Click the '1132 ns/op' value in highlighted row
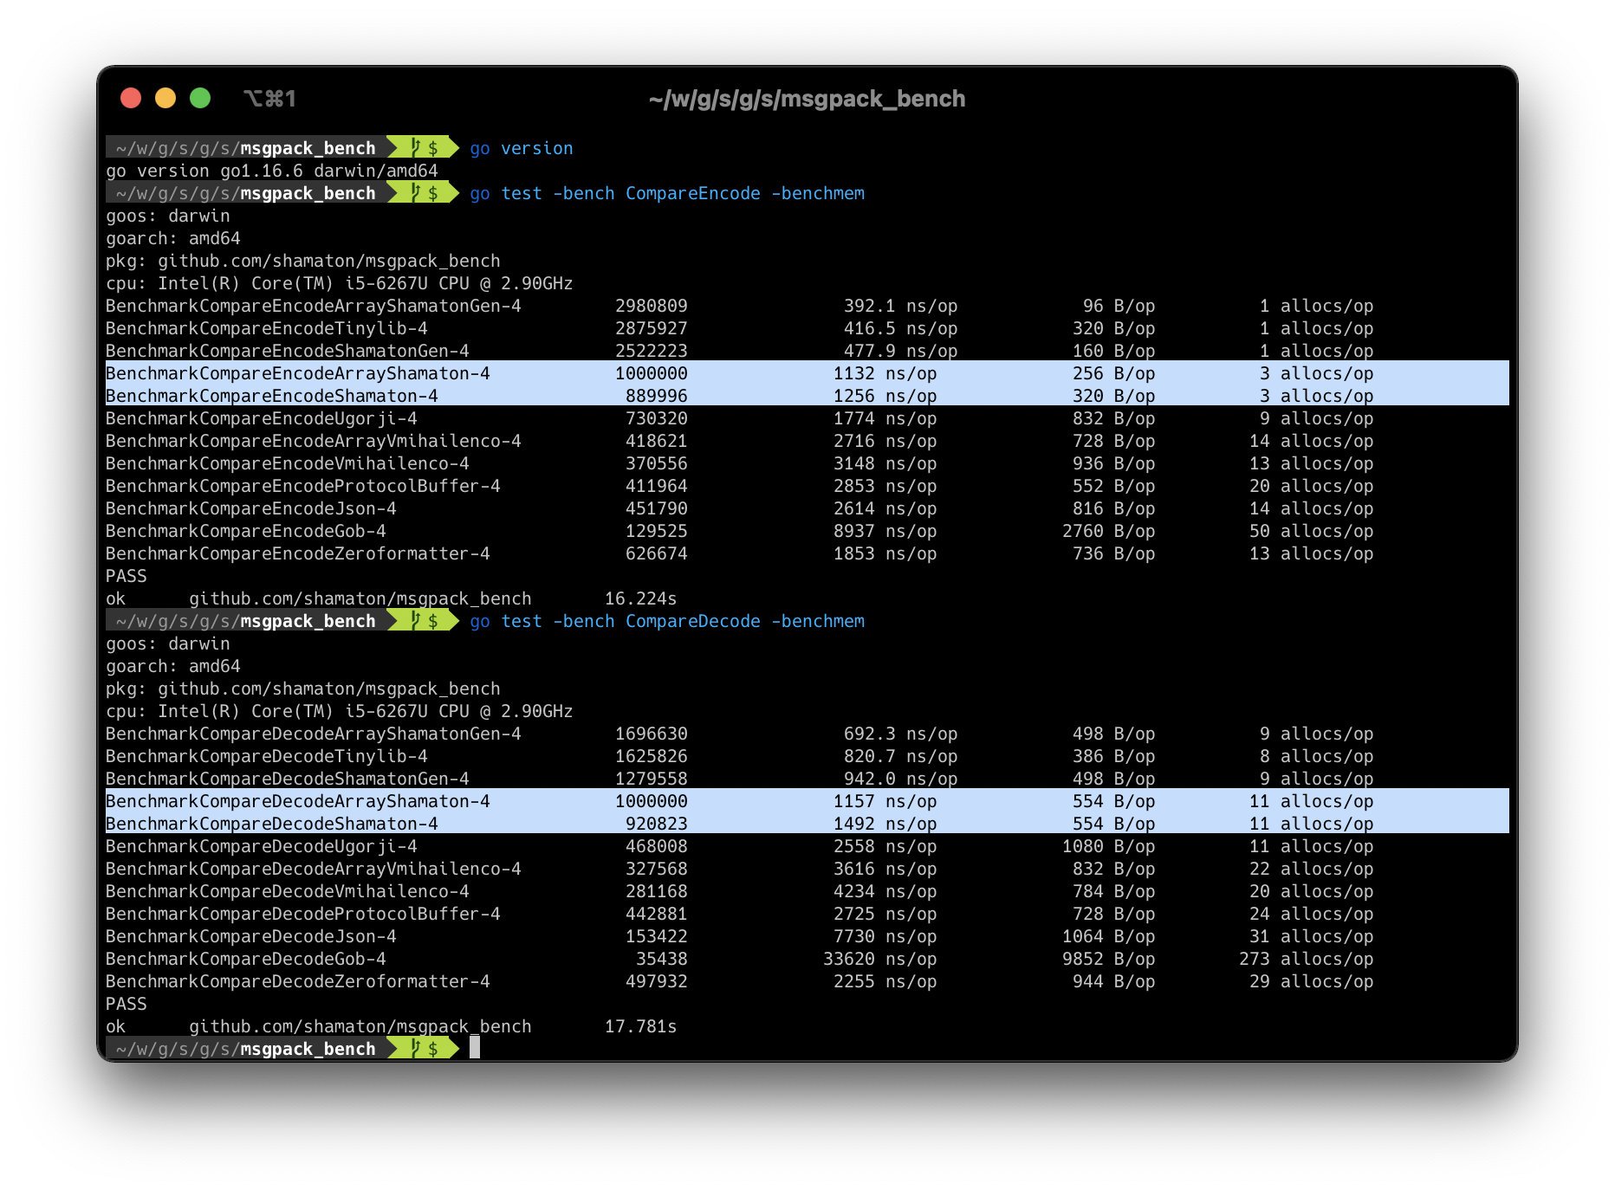Image resolution: width=1615 pixels, height=1190 pixels. 885,373
